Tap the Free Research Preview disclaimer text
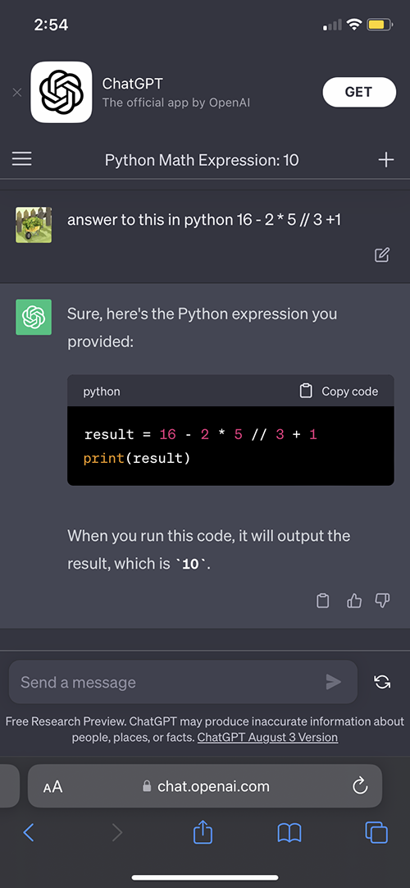 (x=205, y=730)
